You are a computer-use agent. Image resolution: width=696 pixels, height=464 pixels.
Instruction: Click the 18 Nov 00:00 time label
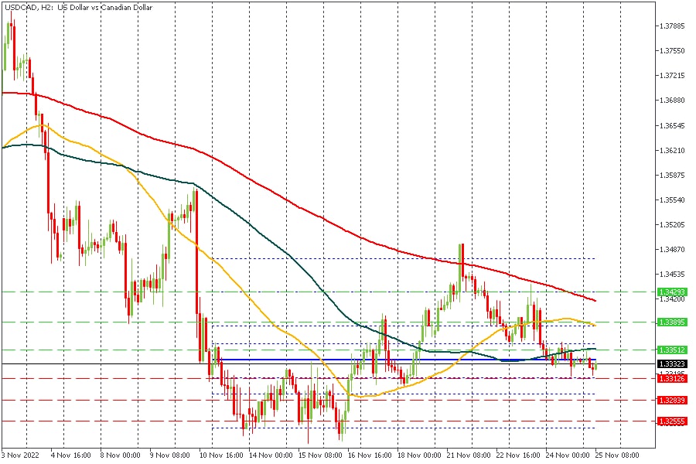419,455
